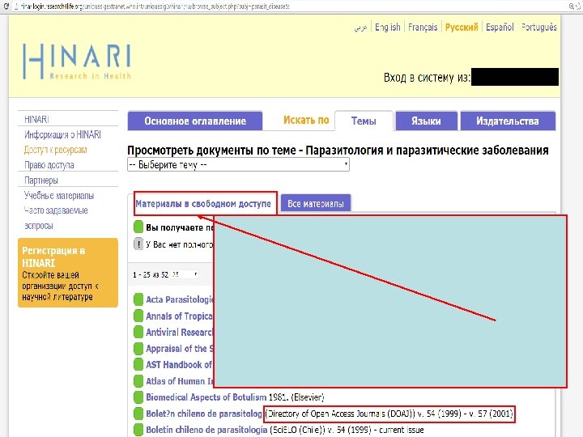Image resolution: width=583 pixels, height=437 pixels.
Task: Open Biomedical Aspects of Botulism link
Action: [206, 397]
